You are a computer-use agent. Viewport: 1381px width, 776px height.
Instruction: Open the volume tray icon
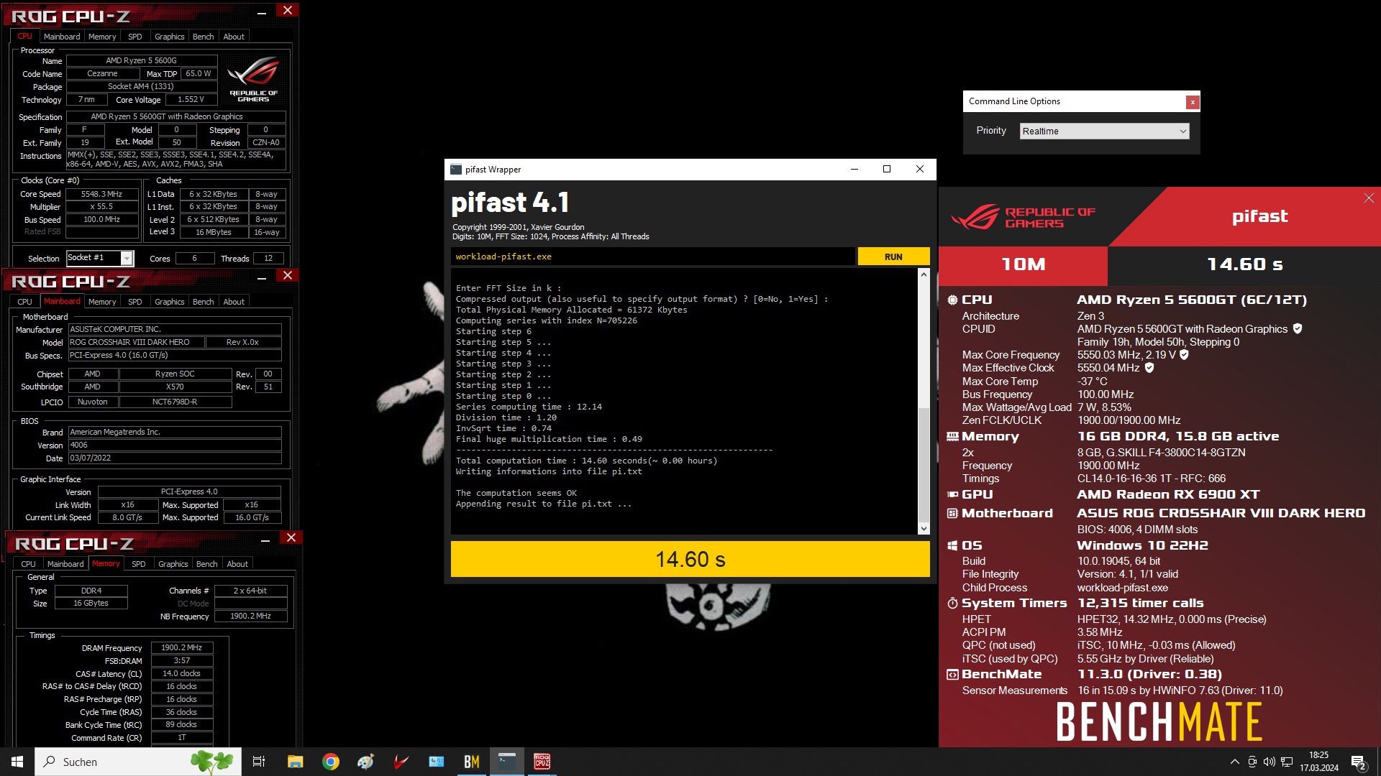(x=1270, y=762)
